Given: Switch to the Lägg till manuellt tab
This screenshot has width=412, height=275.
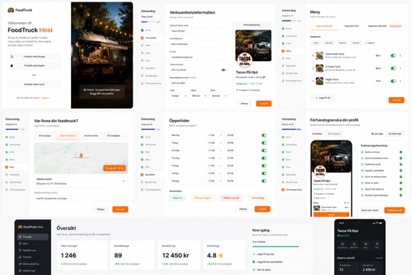Looking at the screenshot, I should (x=324, y=26).
